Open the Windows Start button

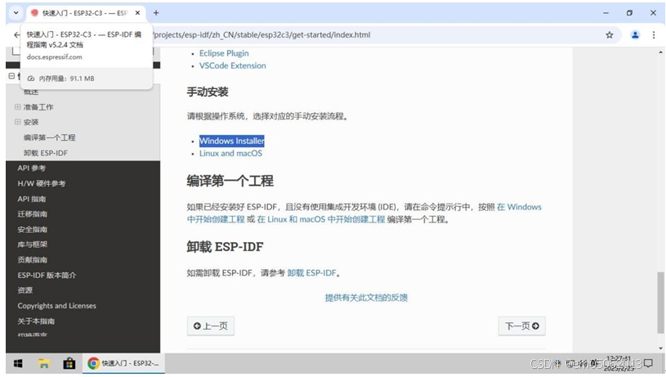[18, 363]
